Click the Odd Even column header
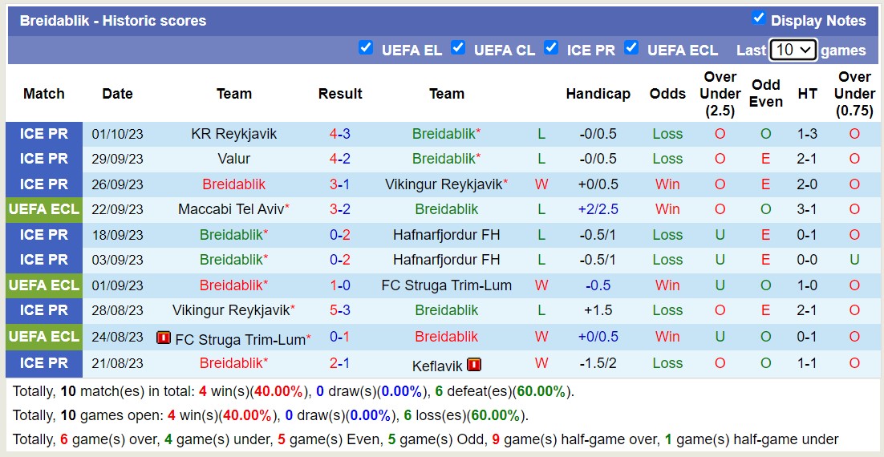 point(766,93)
